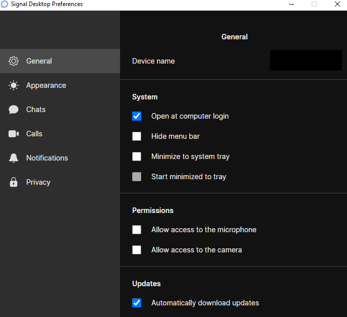
Task: Toggle Start minimized to tray checkbox
Action: (x=137, y=177)
